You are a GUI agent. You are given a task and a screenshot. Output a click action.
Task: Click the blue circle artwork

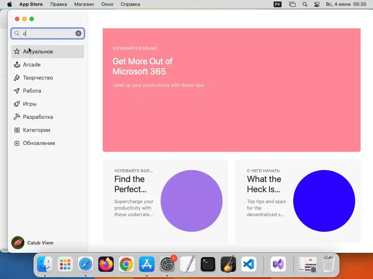[x=324, y=201]
